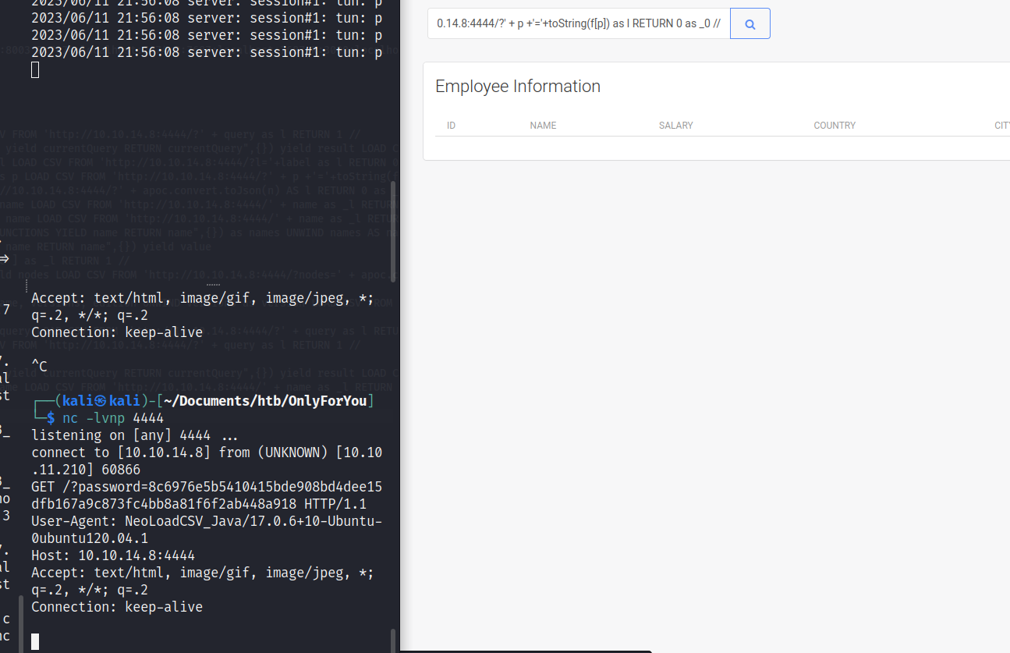Sort by the SALARY column header
Viewport: 1010px width, 653px height.
[675, 126]
